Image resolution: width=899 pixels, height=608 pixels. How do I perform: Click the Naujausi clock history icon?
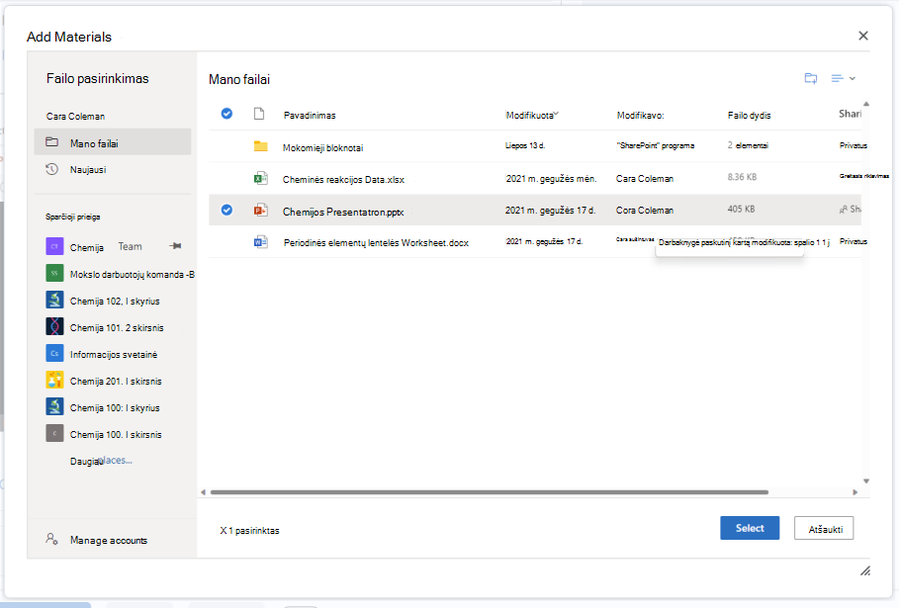[52, 169]
